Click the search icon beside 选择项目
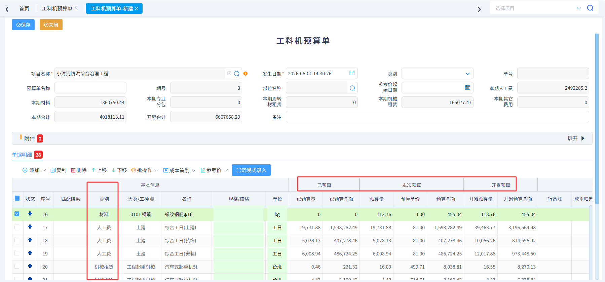This screenshot has width=605, height=282. (590, 8)
